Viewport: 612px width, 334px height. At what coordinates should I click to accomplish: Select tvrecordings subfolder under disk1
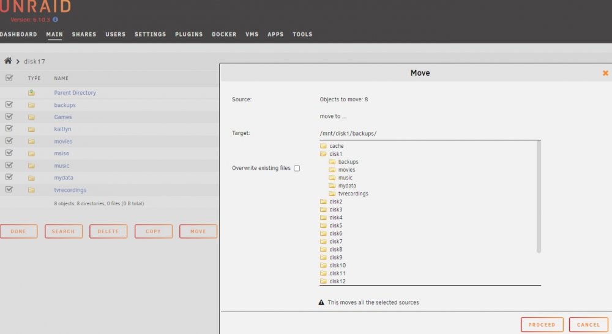(x=353, y=194)
